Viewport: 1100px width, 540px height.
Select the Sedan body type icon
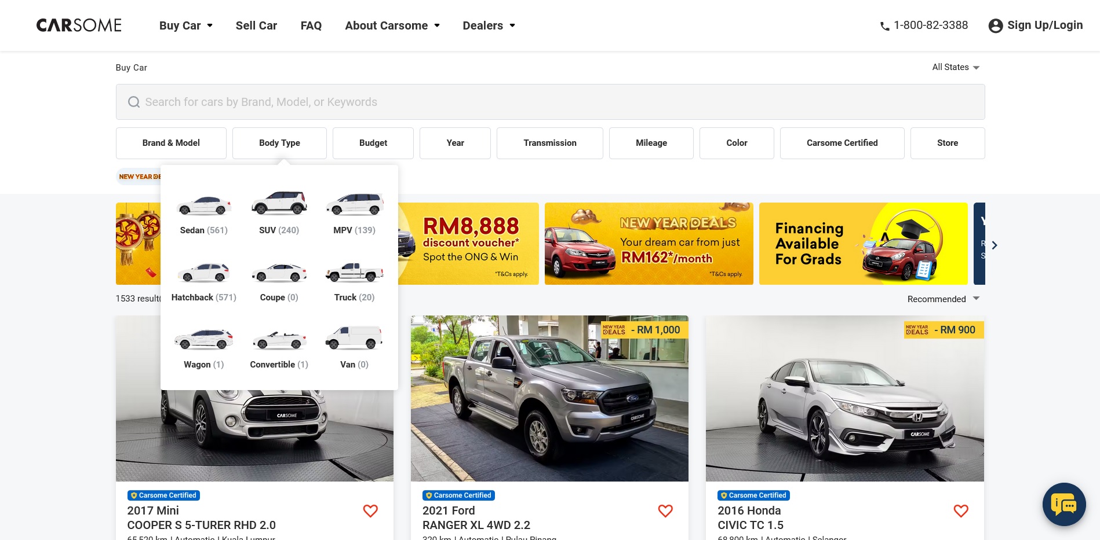coord(203,205)
